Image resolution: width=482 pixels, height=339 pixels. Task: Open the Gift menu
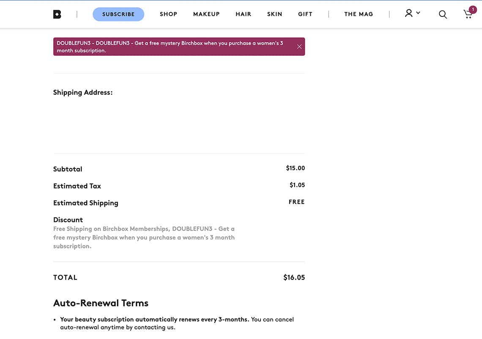305,14
